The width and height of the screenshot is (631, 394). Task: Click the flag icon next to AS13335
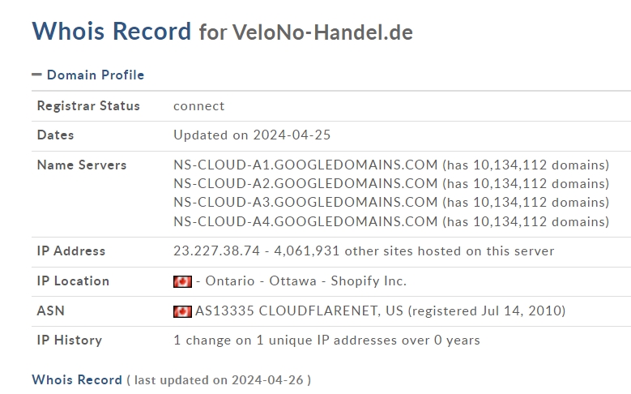point(182,311)
